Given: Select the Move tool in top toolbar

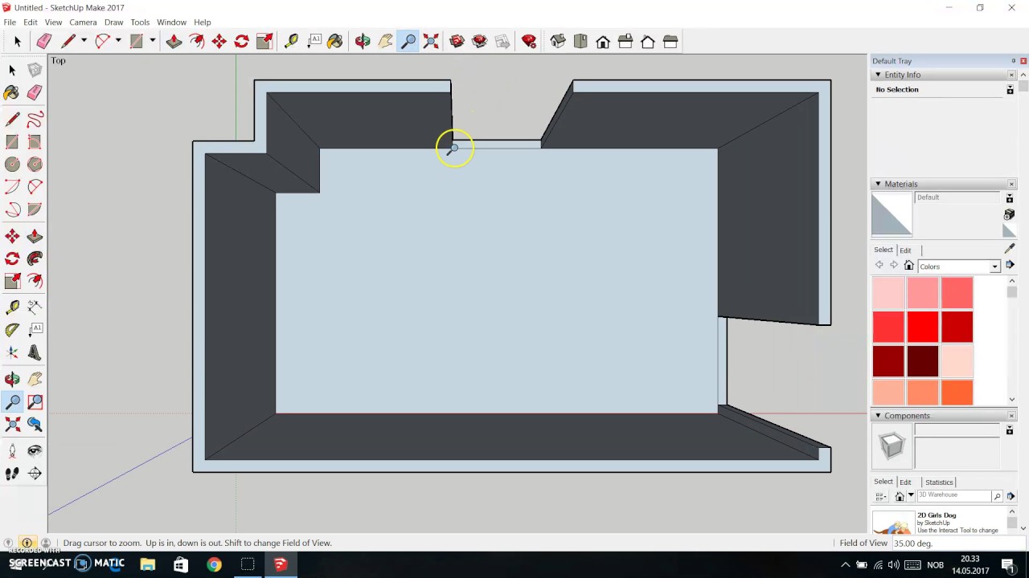Looking at the screenshot, I should point(219,41).
